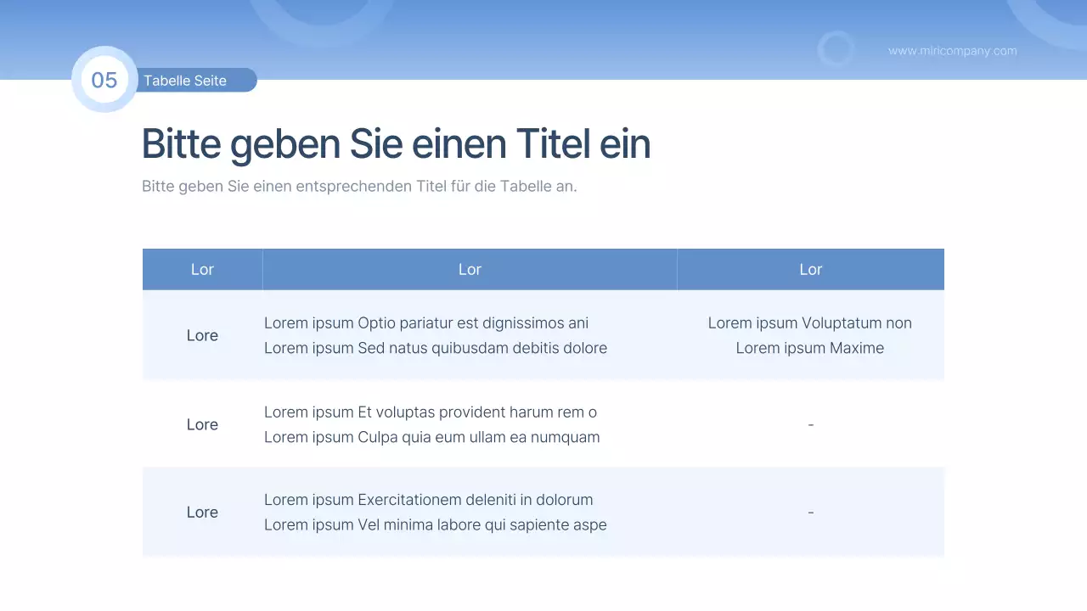Click the third Lore row label
The width and height of the screenshot is (1087, 611).
[x=202, y=512]
